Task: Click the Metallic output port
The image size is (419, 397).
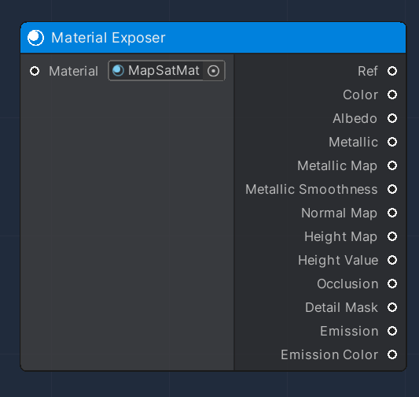Action: (x=392, y=142)
